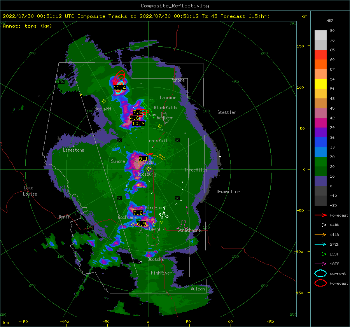The height and width of the screenshot is (327, 350).
Task: Click the ThreeHills label
Action: (196, 170)
